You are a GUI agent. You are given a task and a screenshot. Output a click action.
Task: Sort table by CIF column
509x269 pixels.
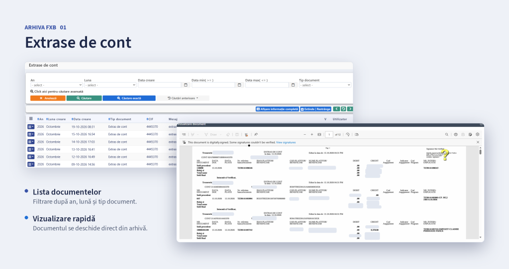click(150, 119)
